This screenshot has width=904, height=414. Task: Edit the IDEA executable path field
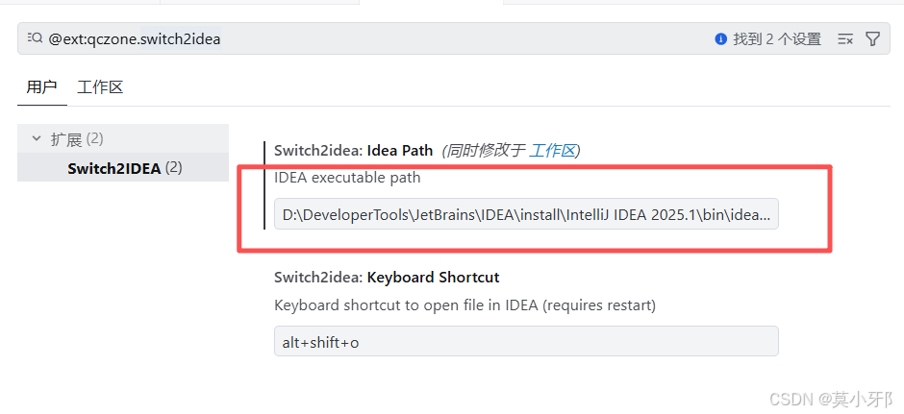[526, 215]
